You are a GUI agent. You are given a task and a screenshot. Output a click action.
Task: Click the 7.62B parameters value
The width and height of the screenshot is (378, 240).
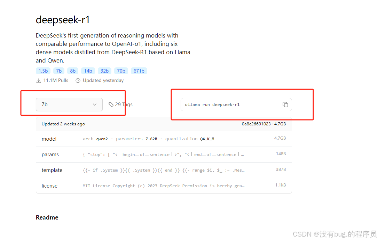[151, 139]
